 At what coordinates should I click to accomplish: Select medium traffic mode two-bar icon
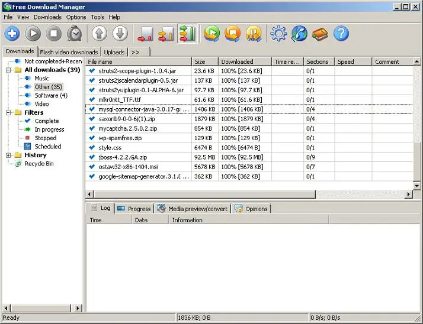click(x=166, y=34)
